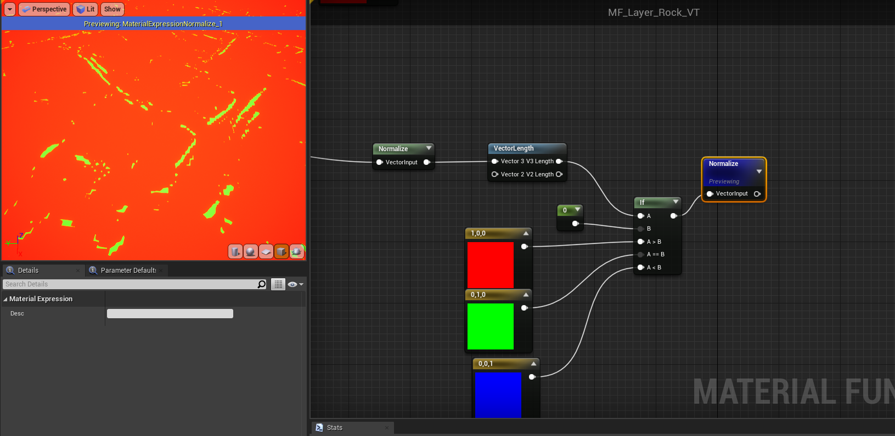The width and height of the screenshot is (895, 436).
Task: Collapse the 1,0,0 red constant node
Action: 526,233
